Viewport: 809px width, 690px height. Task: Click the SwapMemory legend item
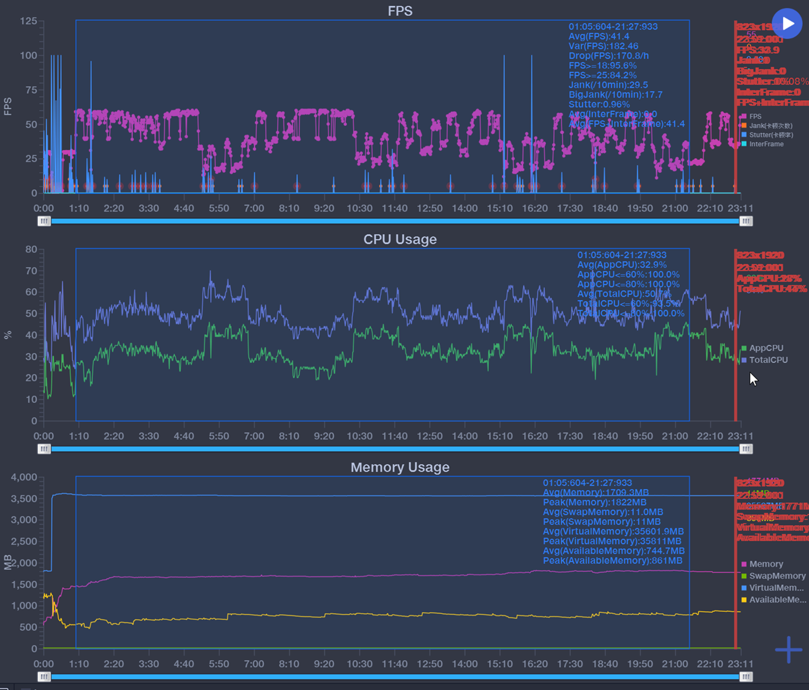coord(777,576)
